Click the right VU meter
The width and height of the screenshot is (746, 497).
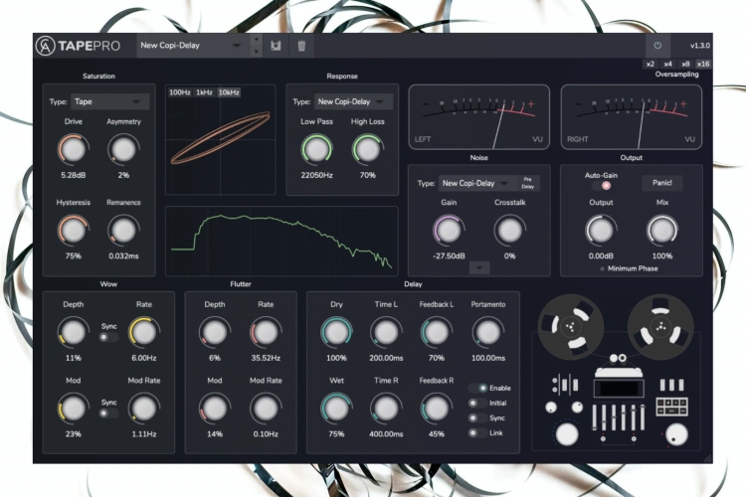coord(632,117)
